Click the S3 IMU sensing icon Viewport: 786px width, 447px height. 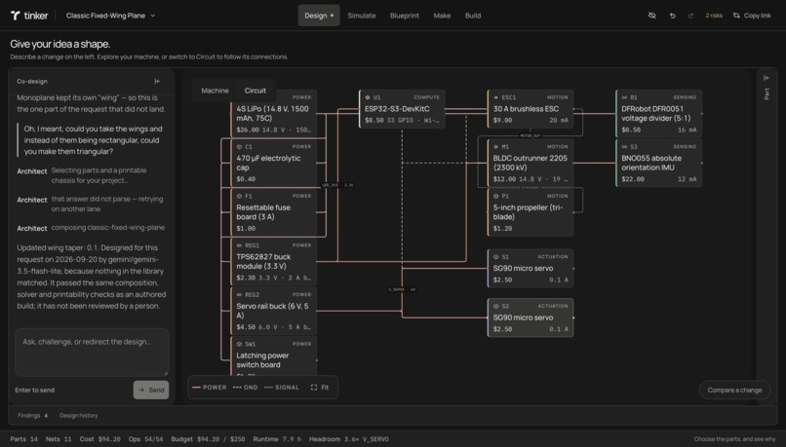pos(624,147)
